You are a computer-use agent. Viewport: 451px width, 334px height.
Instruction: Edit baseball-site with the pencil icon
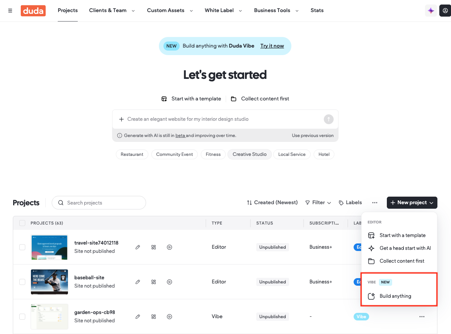(138, 282)
